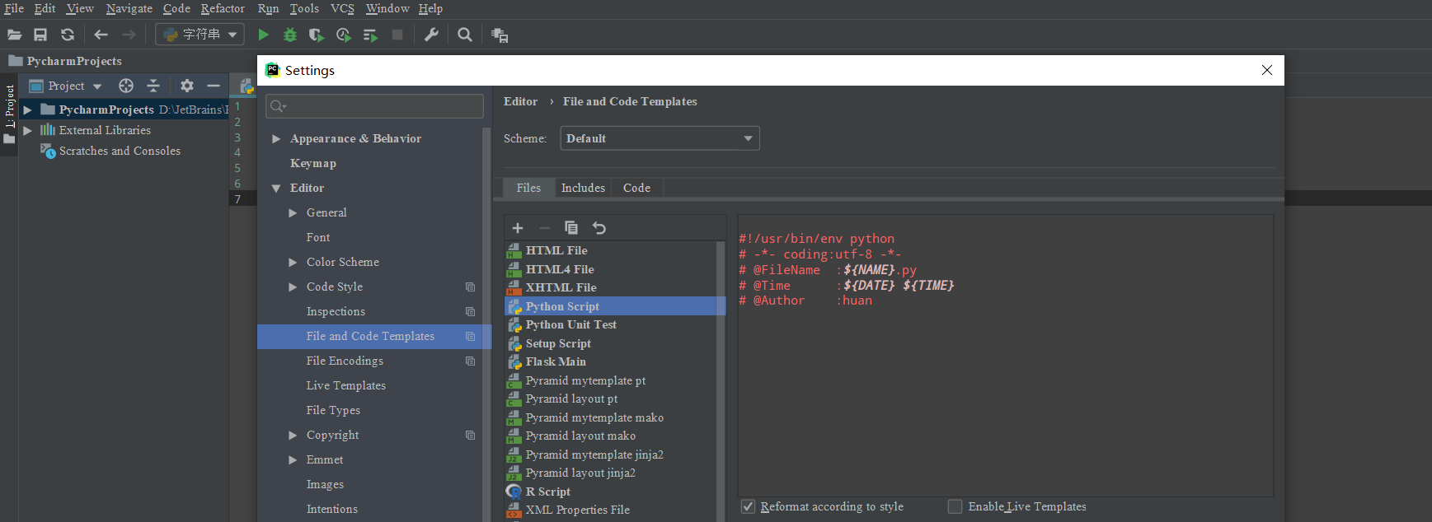The width and height of the screenshot is (1432, 522).
Task: Click the Remove template minus icon
Action: pos(544,228)
